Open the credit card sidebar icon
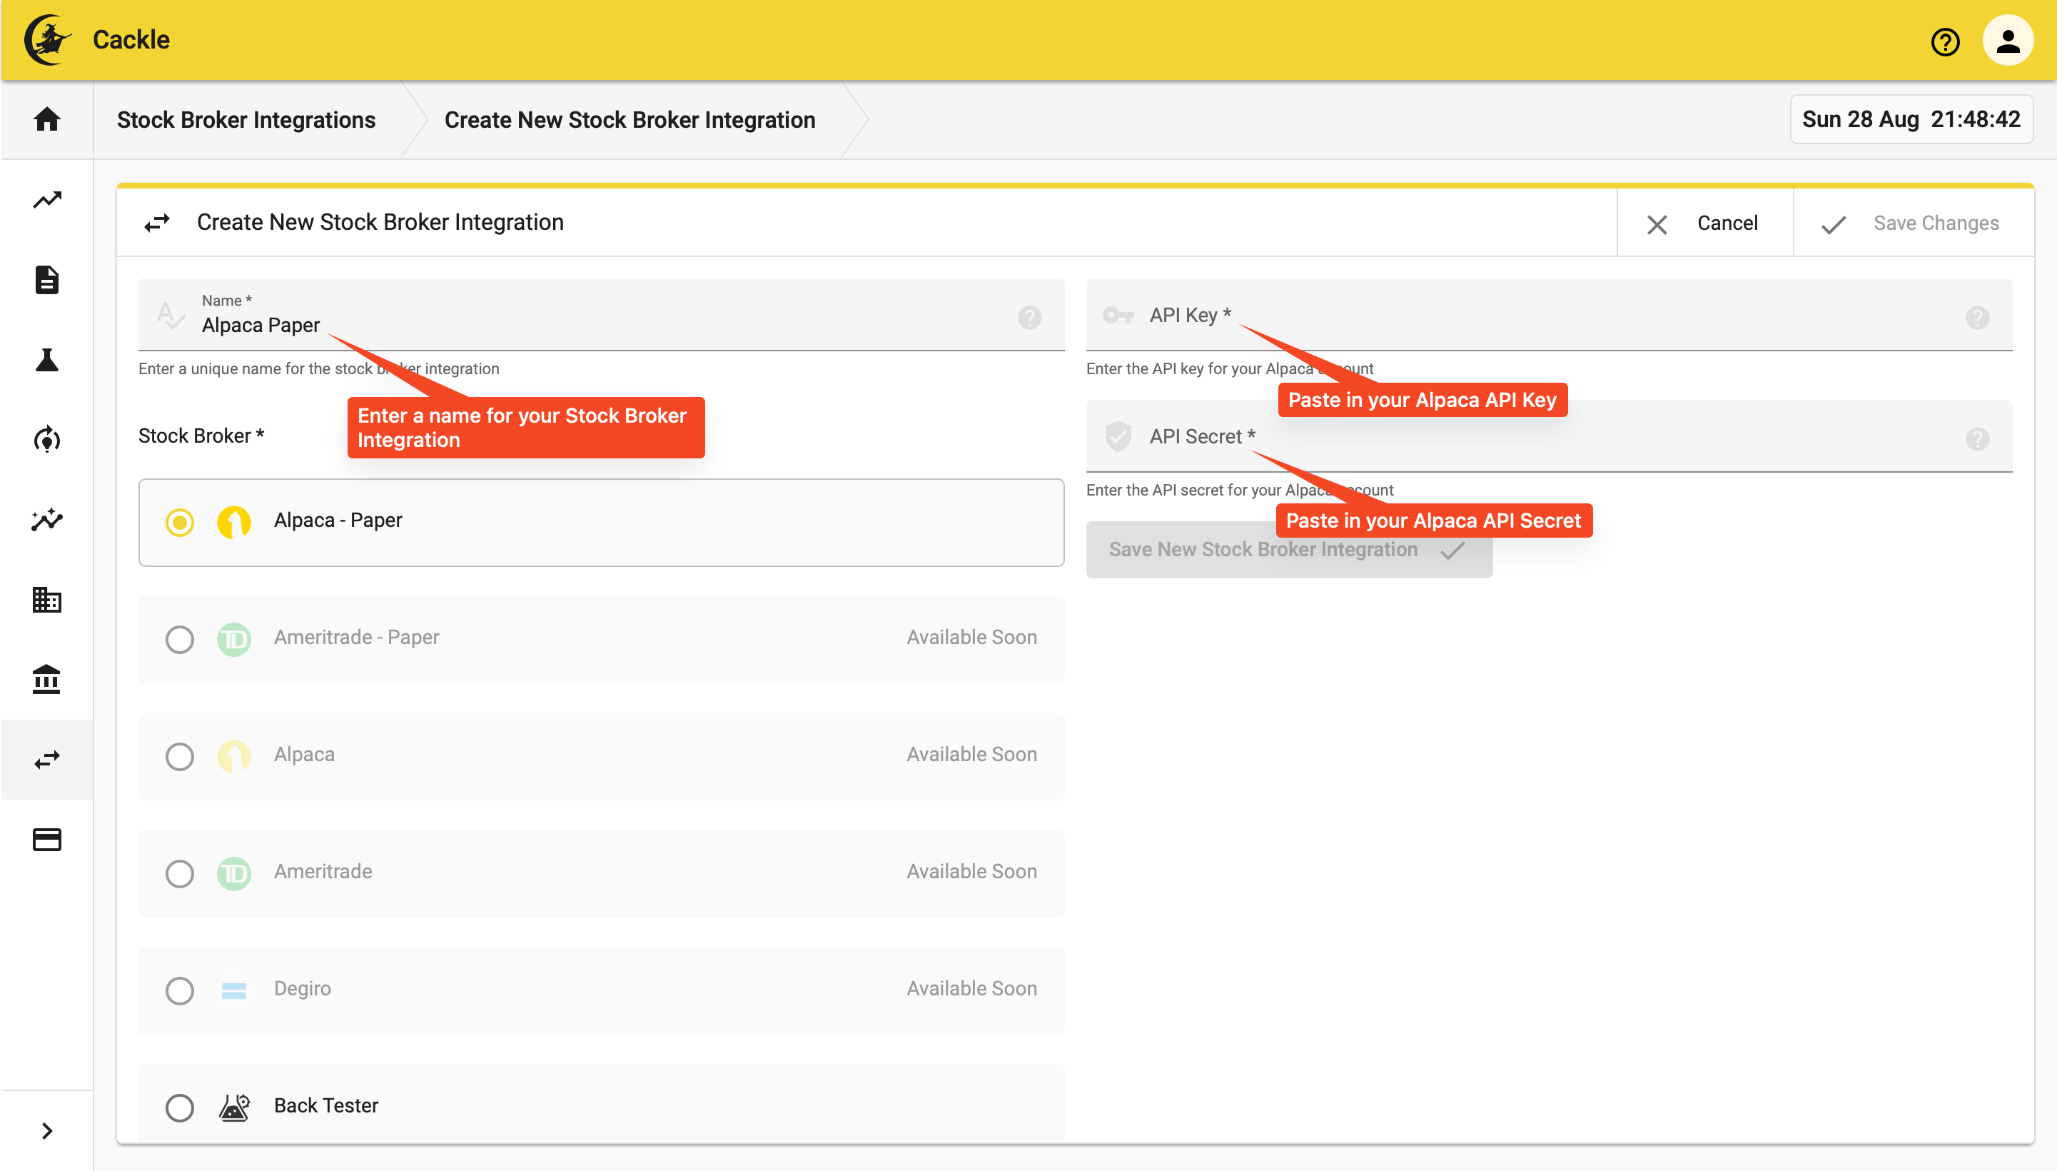This screenshot has height=1171, width=2057. [x=46, y=840]
